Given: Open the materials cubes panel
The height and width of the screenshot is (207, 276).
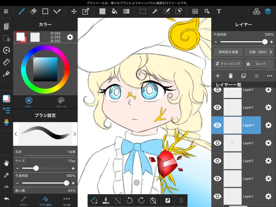Looking at the screenshot, I should pyautogui.click(x=257, y=11).
